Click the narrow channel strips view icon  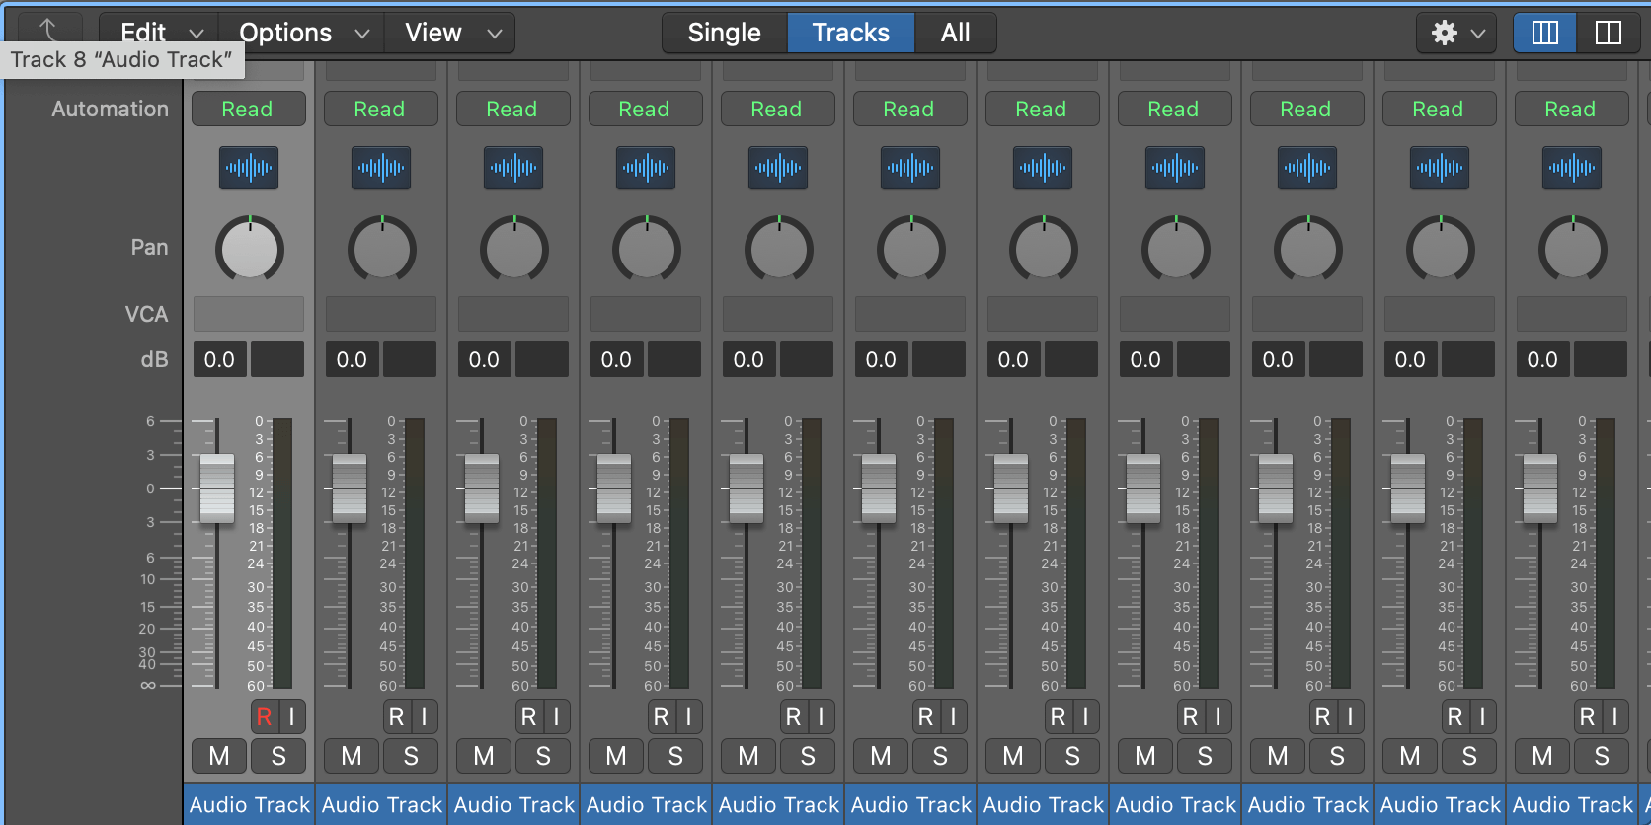pos(1544,33)
